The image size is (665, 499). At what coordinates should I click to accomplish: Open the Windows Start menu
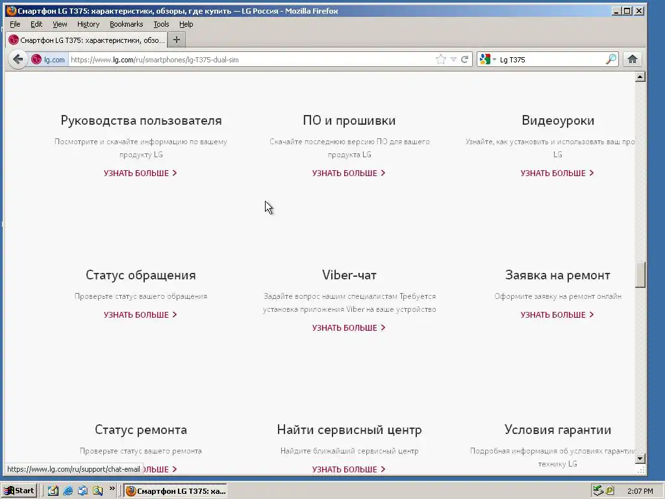pos(19,491)
